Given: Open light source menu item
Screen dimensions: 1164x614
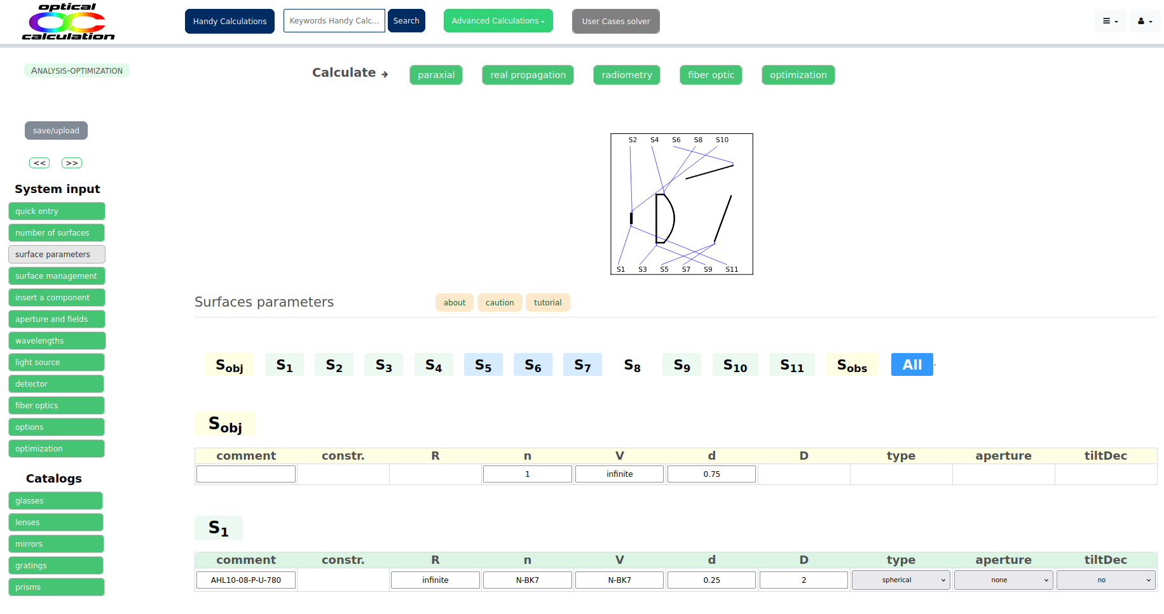Looking at the screenshot, I should (x=57, y=362).
